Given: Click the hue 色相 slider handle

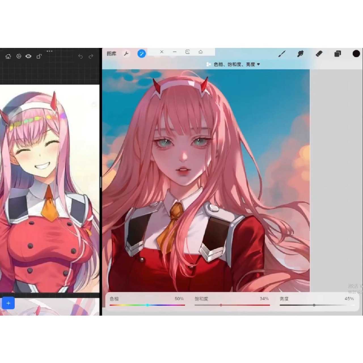Looking at the screenshot, I should pyautogui.click(x=147, y=305).
